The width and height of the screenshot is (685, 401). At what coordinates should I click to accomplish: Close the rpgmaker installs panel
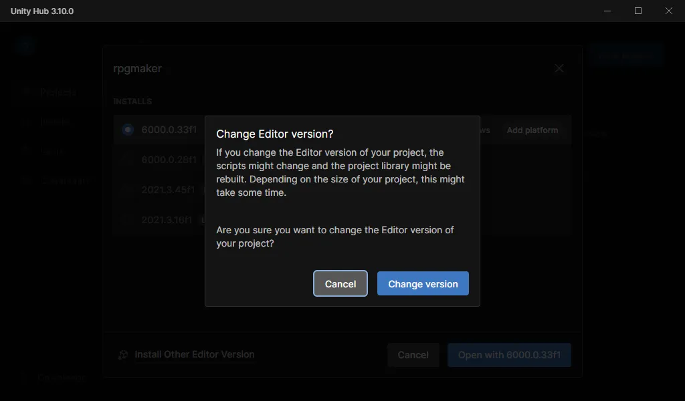point(559,68)
